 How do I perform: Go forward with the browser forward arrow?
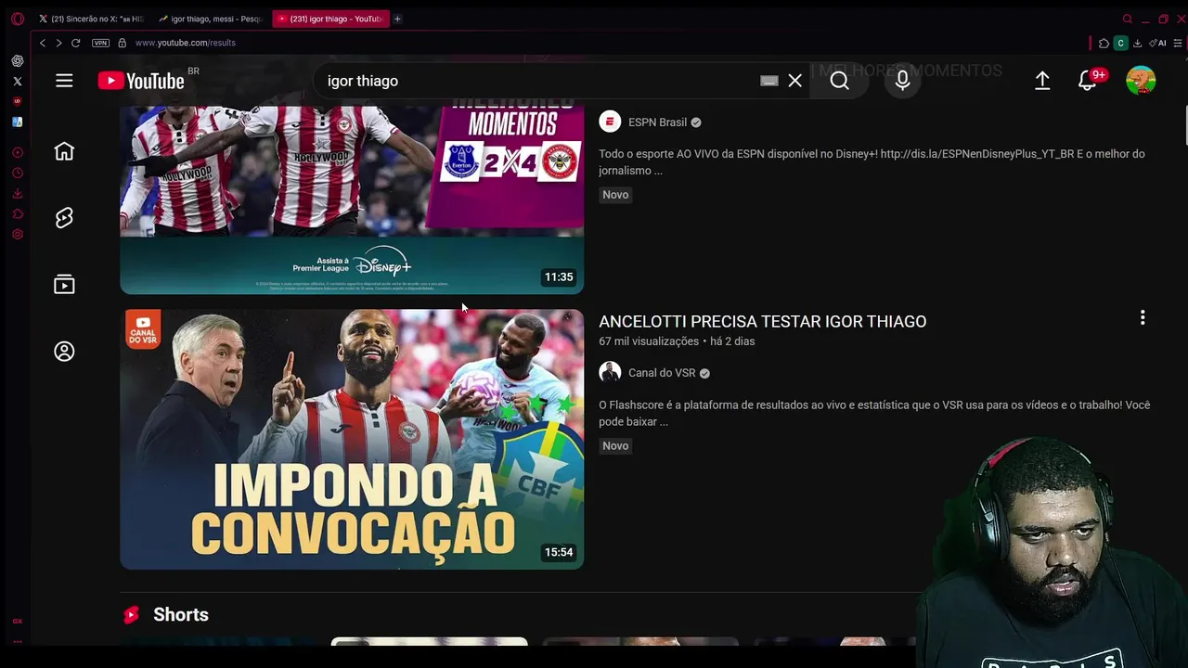58,43
